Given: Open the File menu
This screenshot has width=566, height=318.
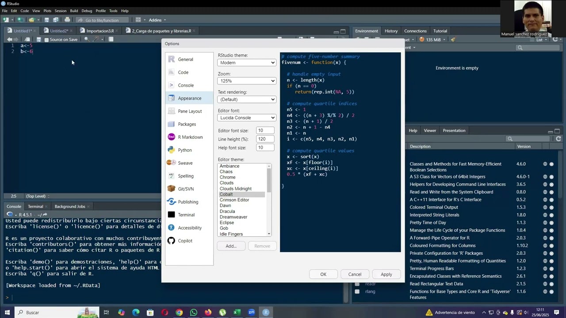Looking at the screenshot, I should pos(5,11).
